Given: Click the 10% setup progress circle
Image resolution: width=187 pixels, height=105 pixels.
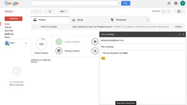Looking at the screenshot, I should (41, 44).
